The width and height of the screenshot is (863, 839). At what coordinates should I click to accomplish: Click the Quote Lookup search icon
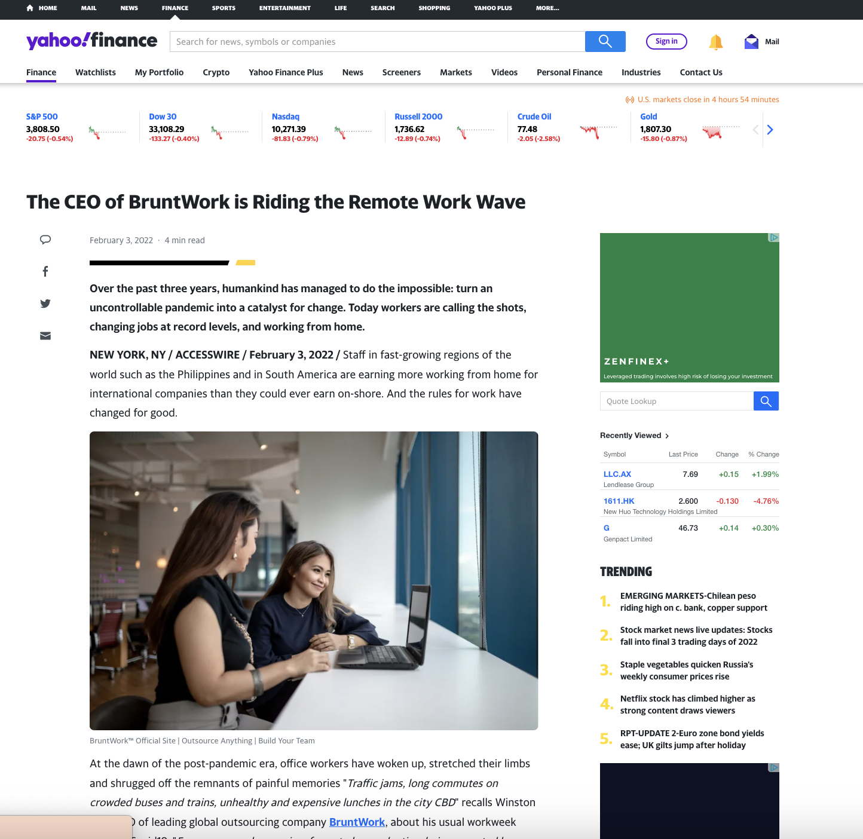pyautogui.click(x=766, y=402)
